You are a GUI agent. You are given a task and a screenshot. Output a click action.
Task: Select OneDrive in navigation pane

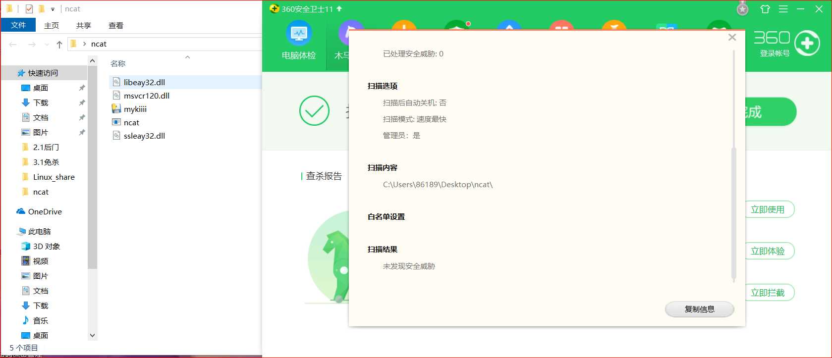coord(45,211)
